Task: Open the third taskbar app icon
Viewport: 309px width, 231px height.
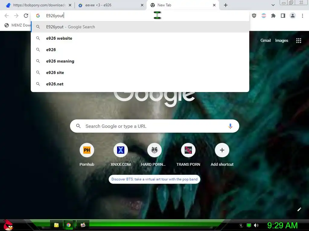Action: coord(83,225)
